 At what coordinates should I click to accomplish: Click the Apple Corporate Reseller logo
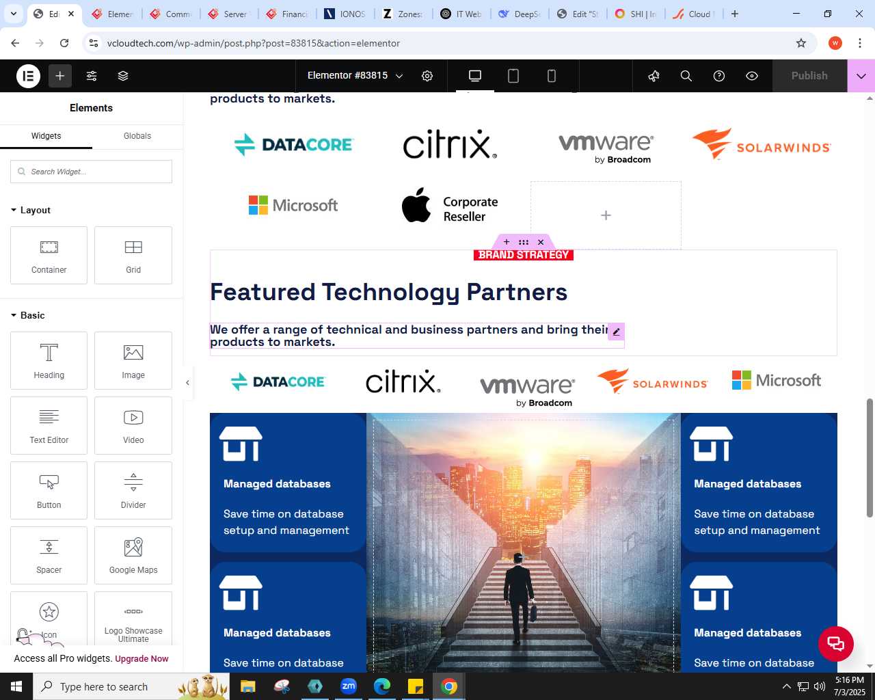[x=450, y=206]
